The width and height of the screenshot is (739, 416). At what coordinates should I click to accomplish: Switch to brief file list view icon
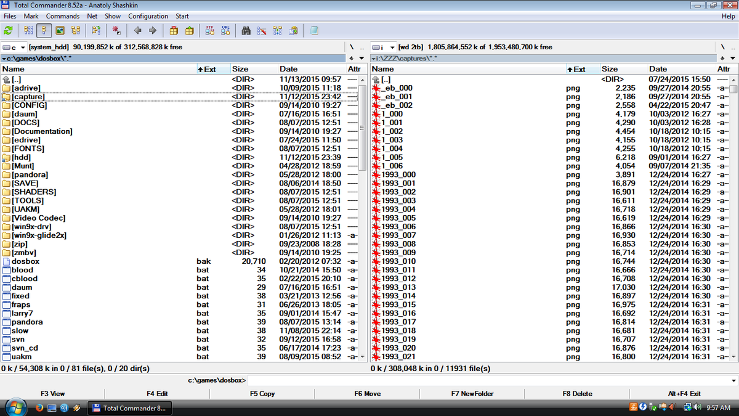click(x=28, y=30)
